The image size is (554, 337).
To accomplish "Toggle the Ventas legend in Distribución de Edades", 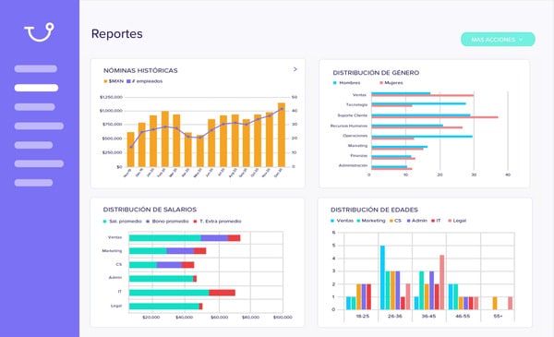I will coord(342,221).
